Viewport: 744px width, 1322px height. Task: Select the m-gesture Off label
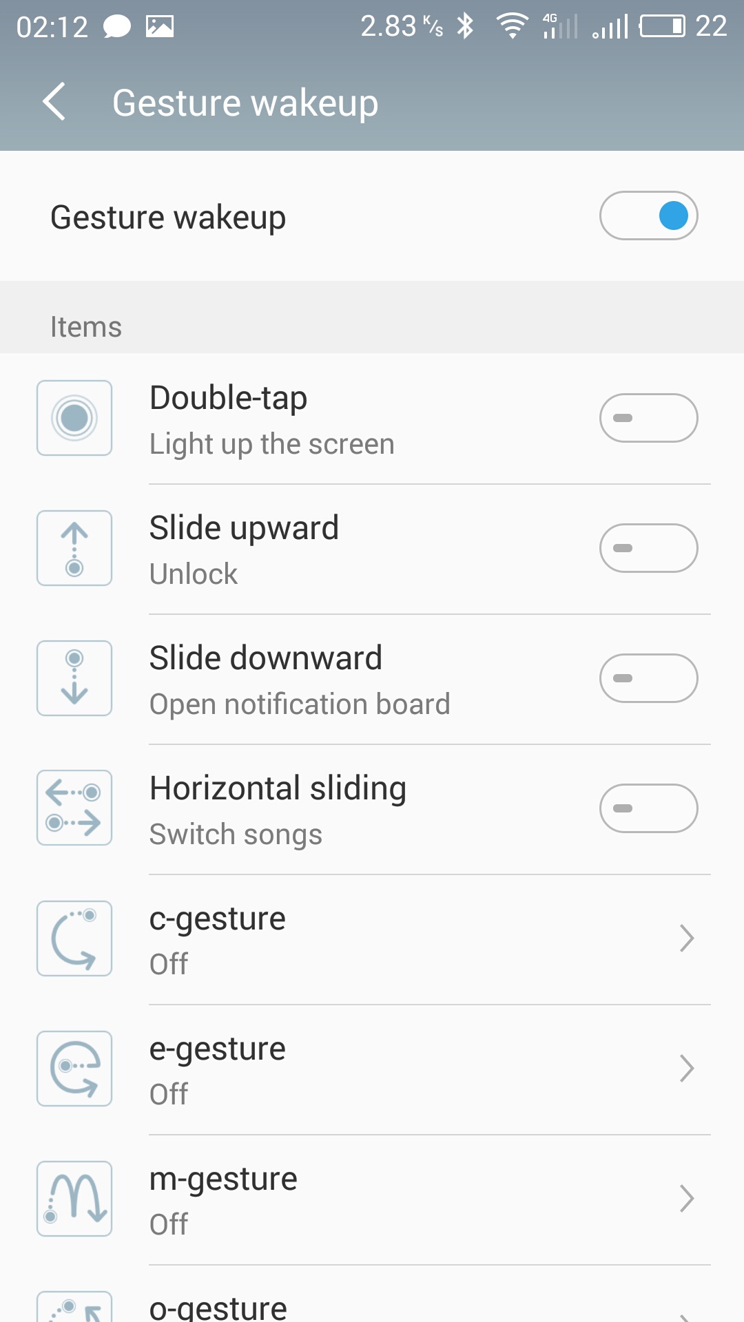(169, 1224)
